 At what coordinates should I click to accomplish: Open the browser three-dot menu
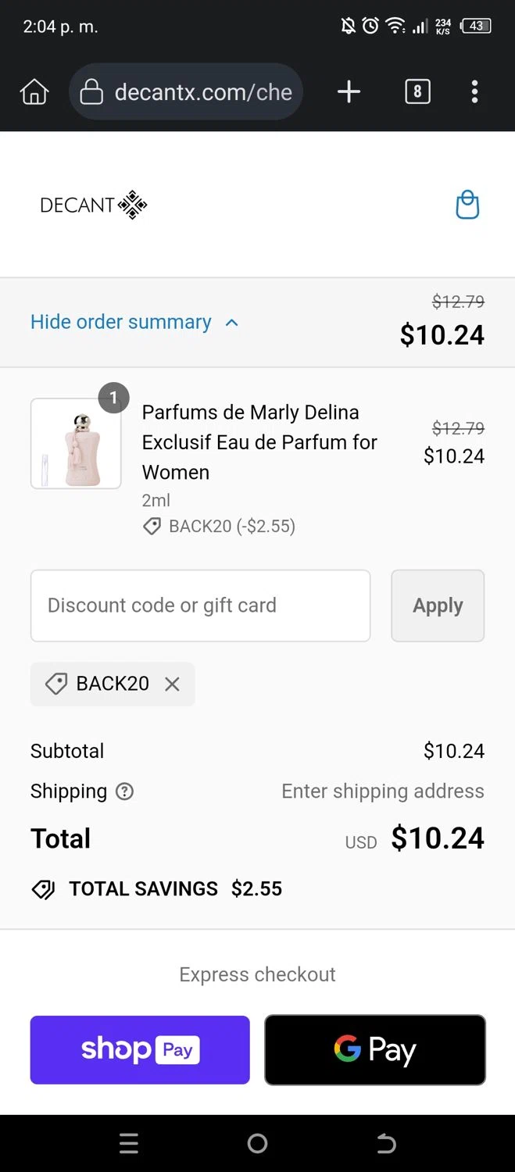[474, 92]
